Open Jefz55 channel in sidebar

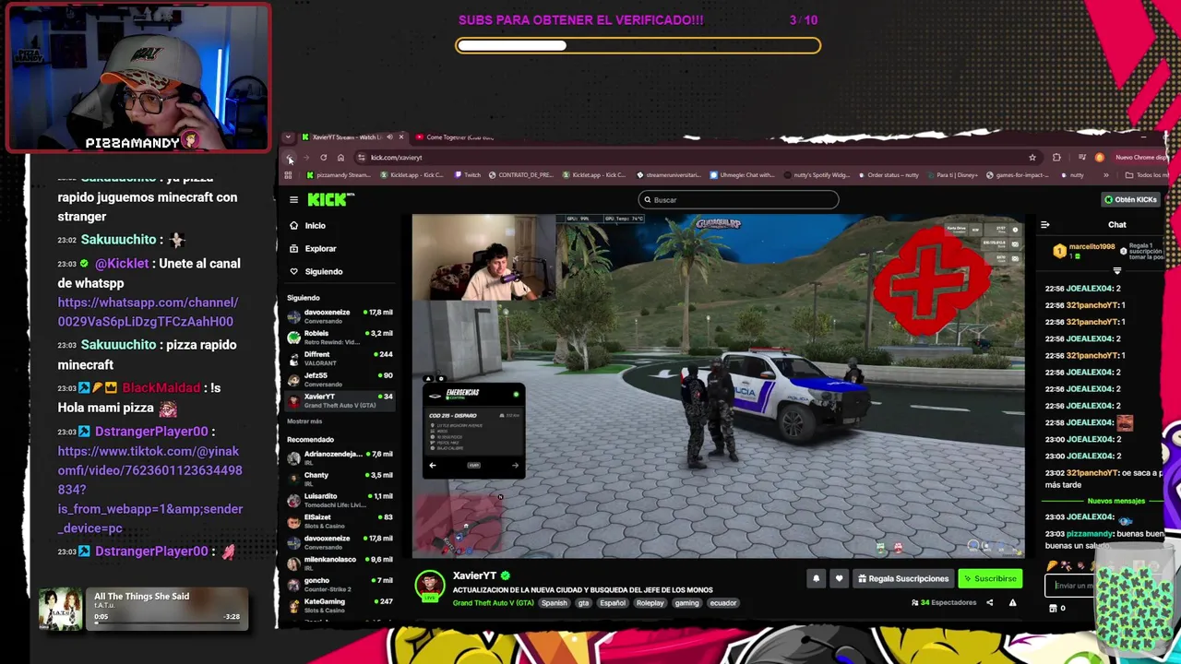(340, 379)
